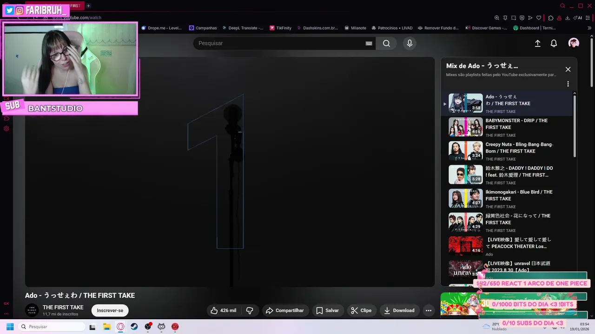Add page to favorites with heart icon
The width and height of the screenshot is (595, 334).
click(x=539, y=18)
